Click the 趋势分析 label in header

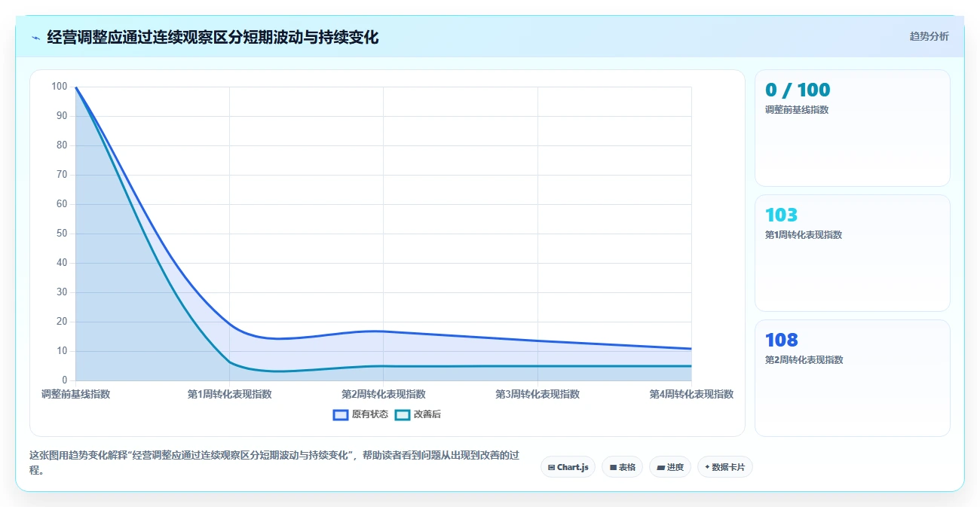pos(929,36)
